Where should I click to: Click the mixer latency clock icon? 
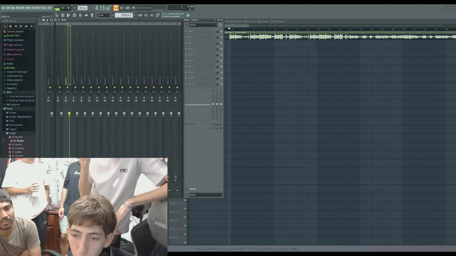pyautogui.click(x=220, y=25)
